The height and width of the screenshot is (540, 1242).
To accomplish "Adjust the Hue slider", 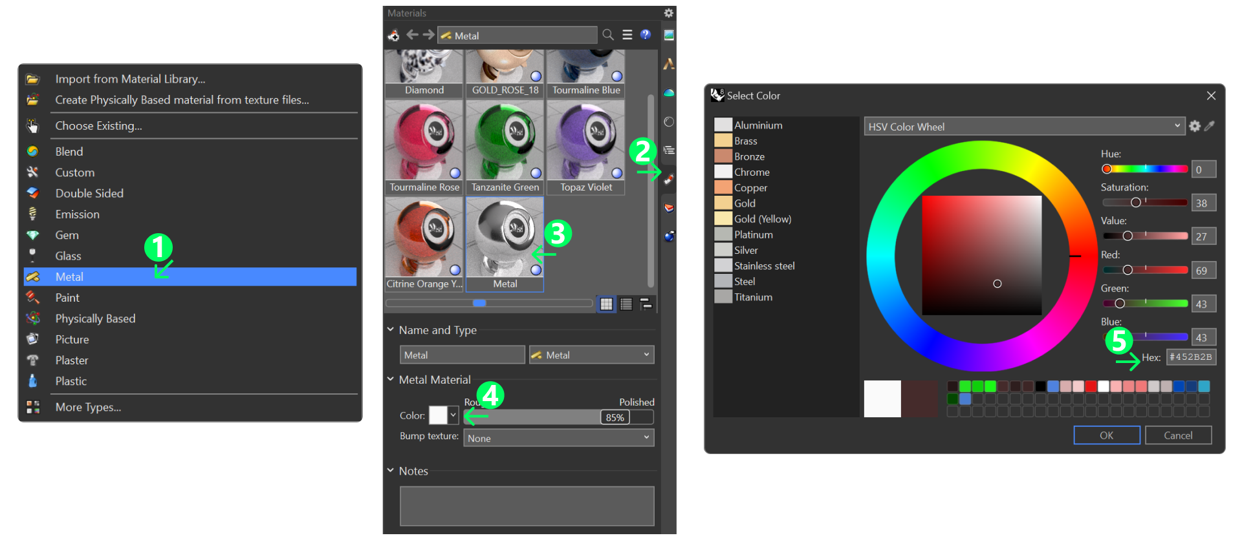I will (x=1145, y=169).
